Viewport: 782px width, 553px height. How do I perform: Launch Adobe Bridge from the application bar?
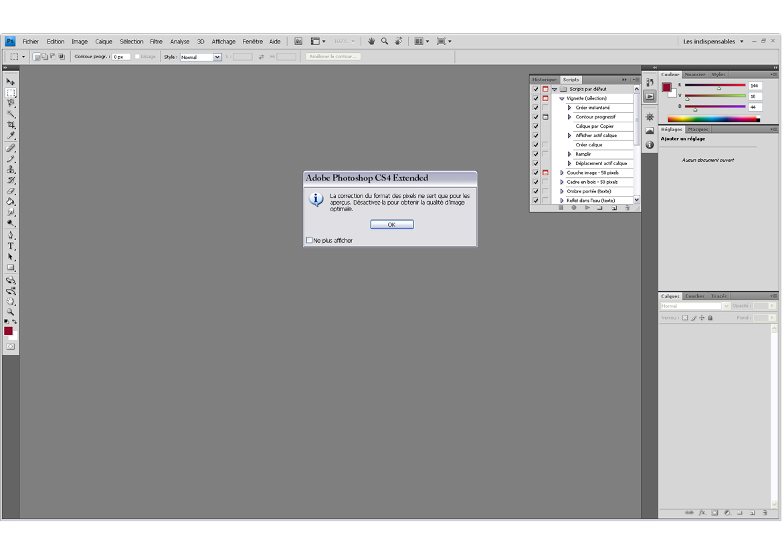coord(298,41)
